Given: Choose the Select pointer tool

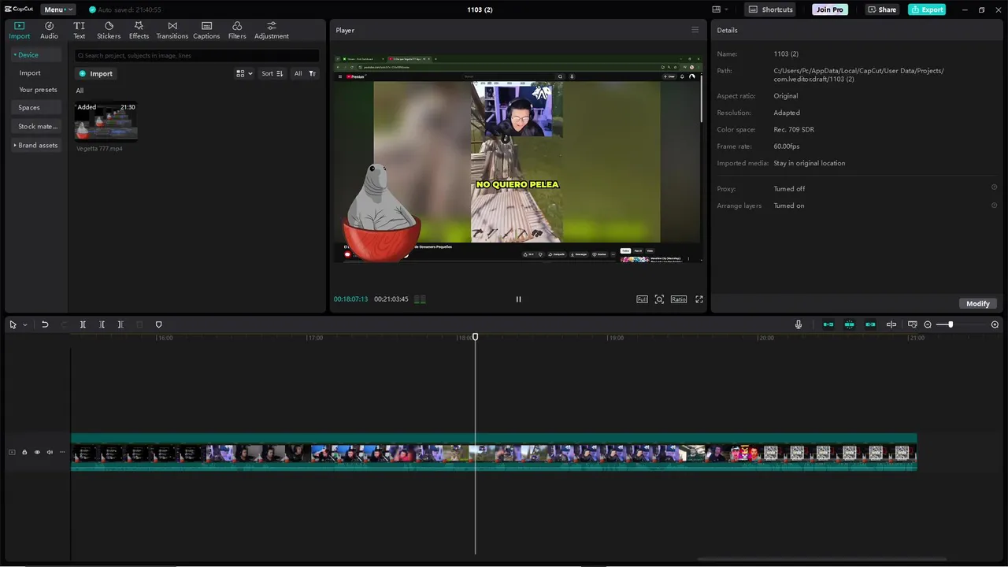Looking at the screenshot, I should 13,324.
